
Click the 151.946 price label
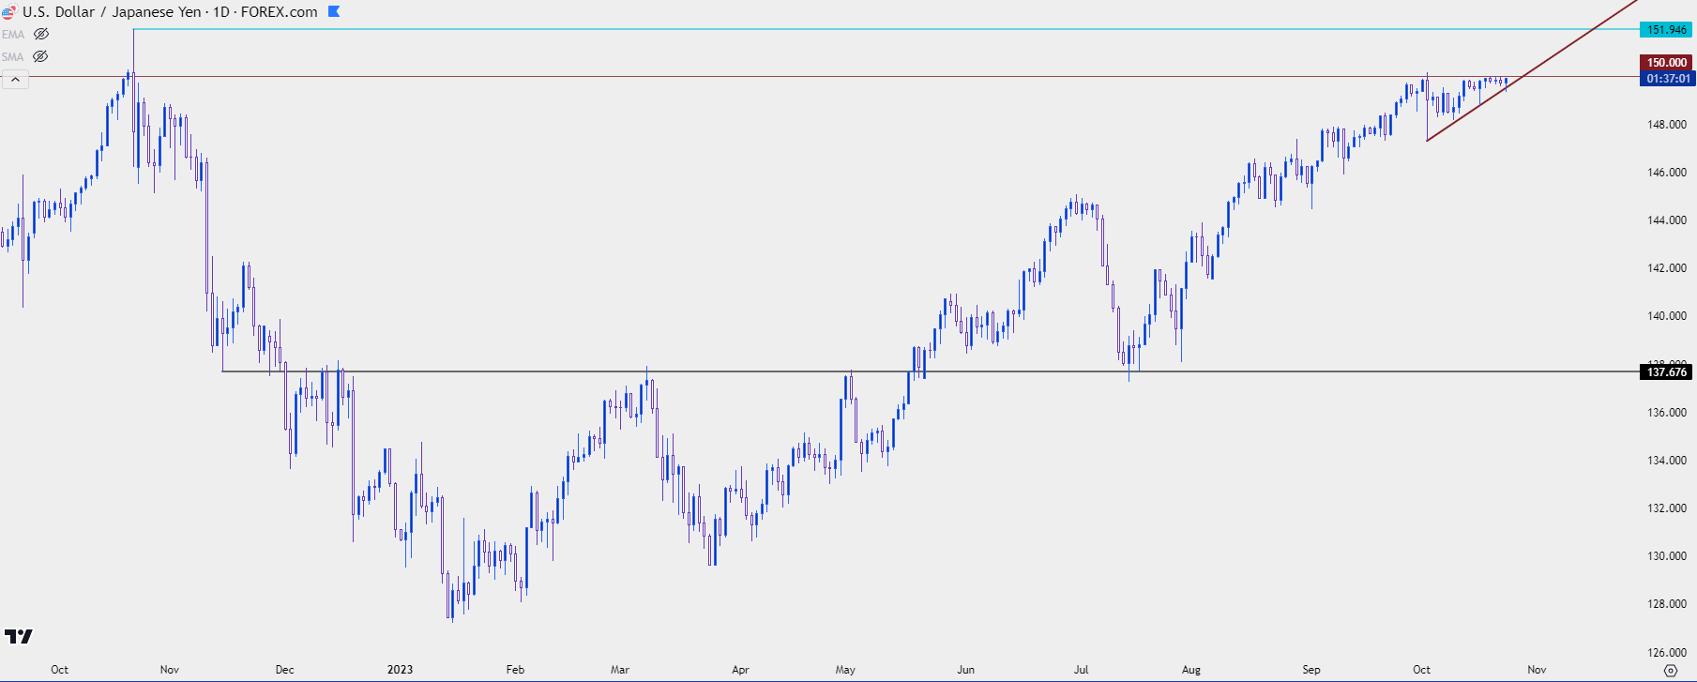tap(1667, 30)
